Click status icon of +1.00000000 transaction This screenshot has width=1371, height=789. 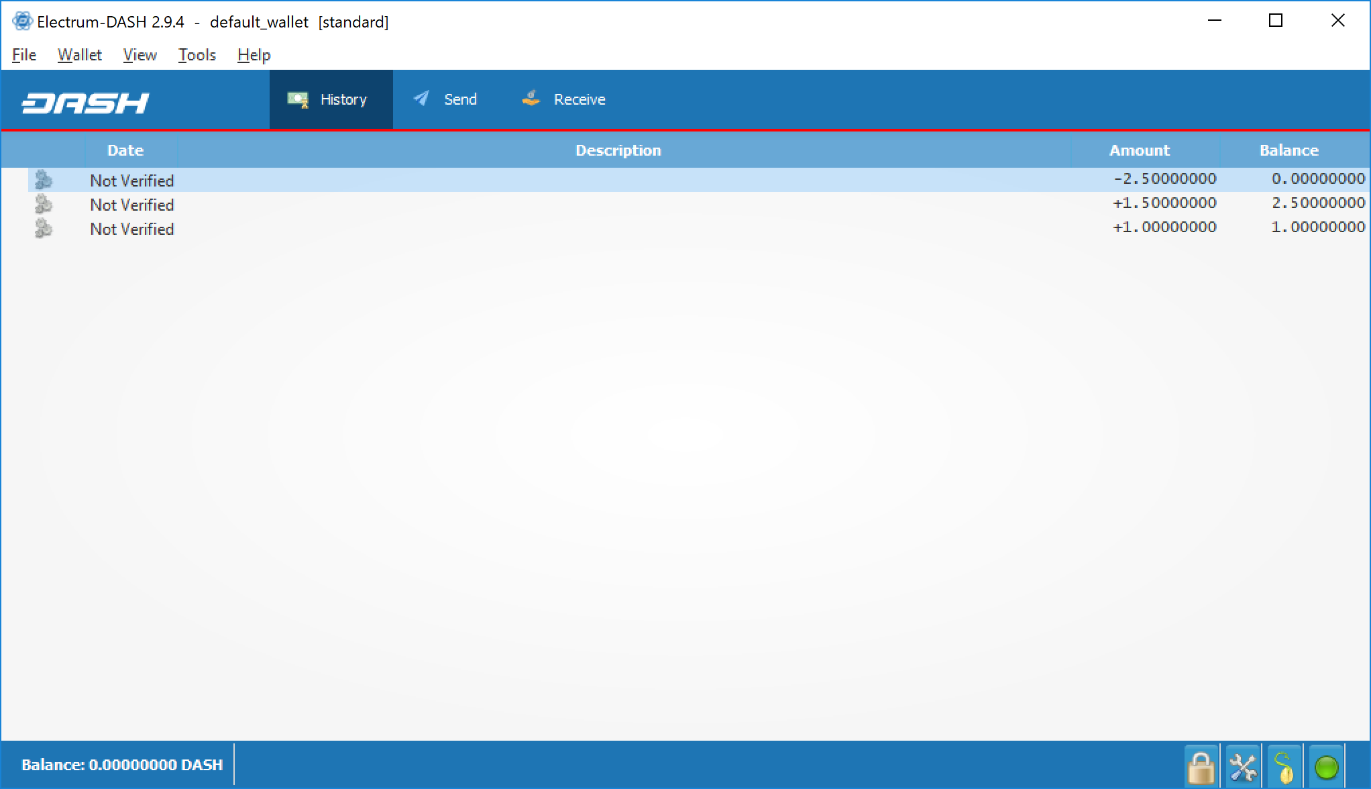click(x=44, y=228)
